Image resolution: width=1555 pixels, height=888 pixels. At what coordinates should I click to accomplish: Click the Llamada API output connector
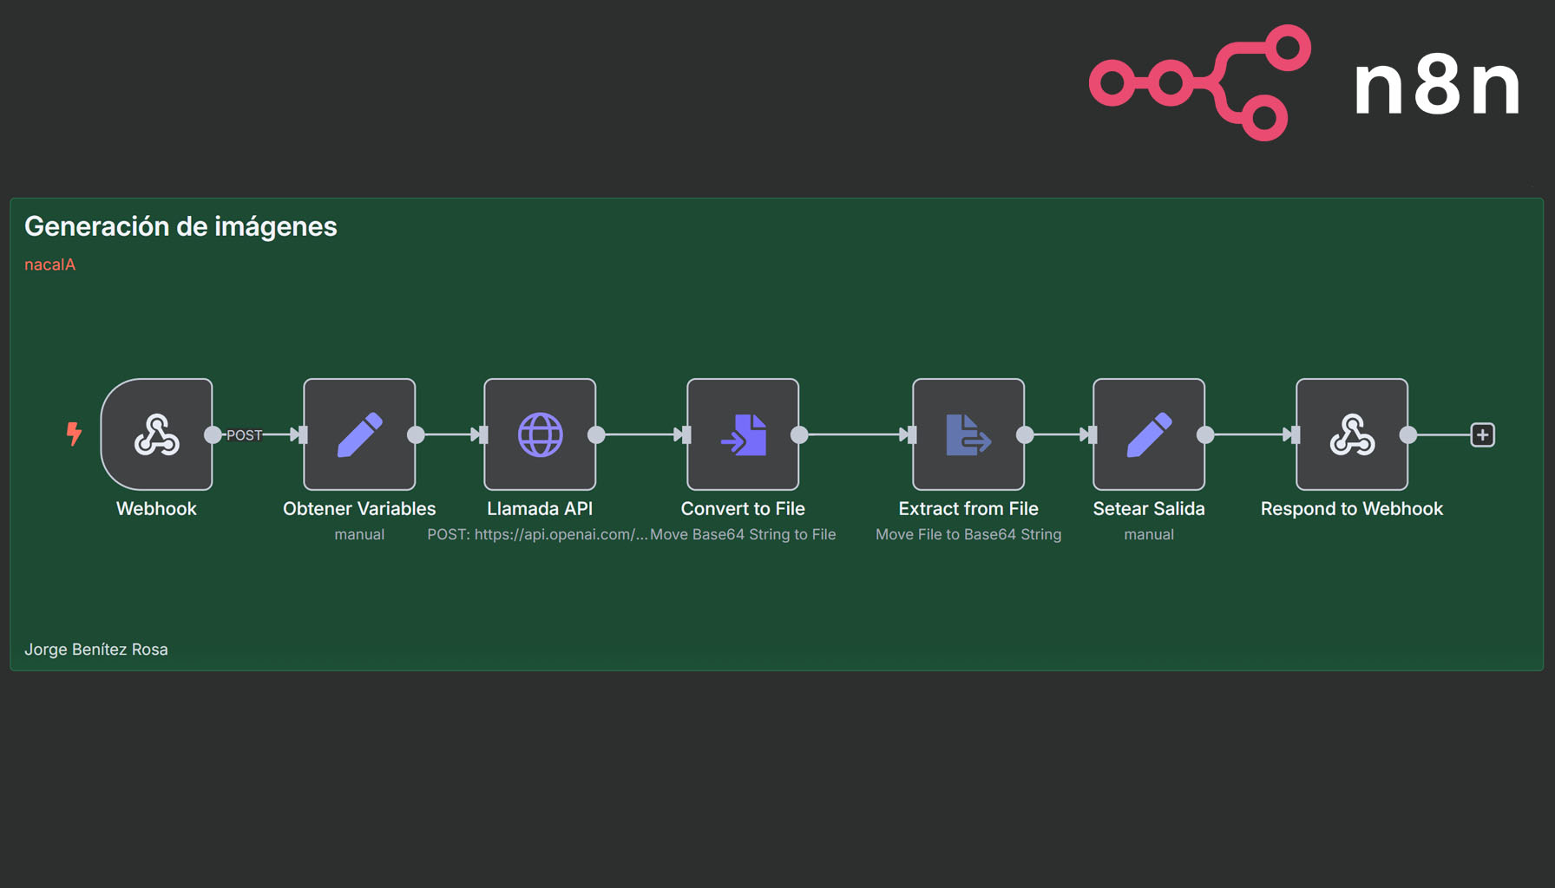[596, 434]
